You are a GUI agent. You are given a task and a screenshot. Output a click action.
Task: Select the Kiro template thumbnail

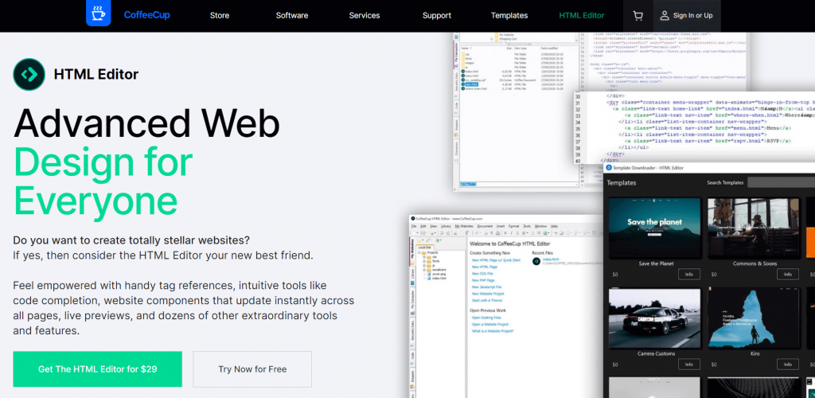coord(754,318)
